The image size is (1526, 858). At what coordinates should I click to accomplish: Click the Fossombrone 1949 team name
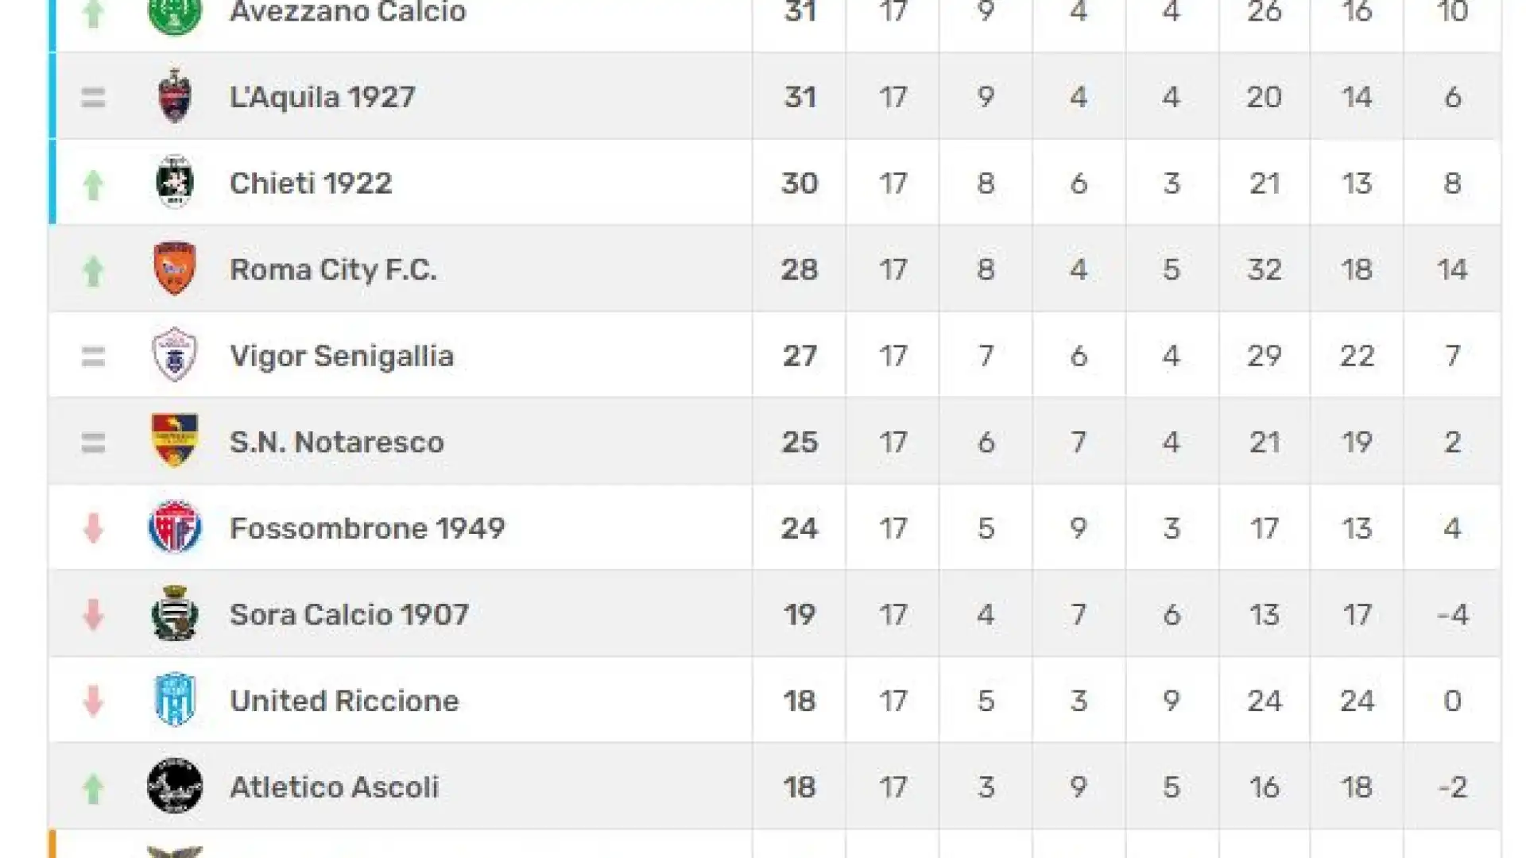pyautogui.click(x=367, y=528)
